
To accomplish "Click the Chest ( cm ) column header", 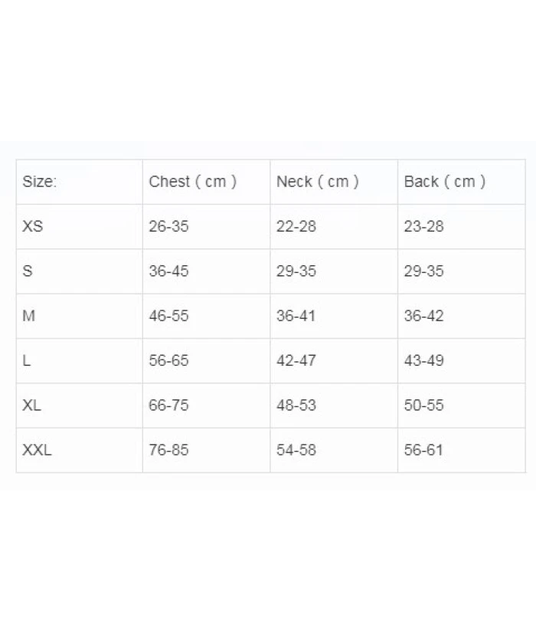I will click(x=192, y=182).
